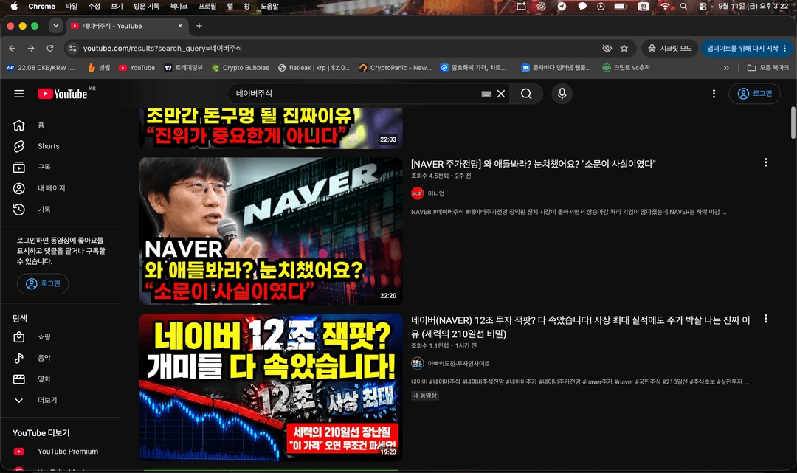
Task: Open more options for the 네이버 12조 video
Action: [x=765, y=319]
